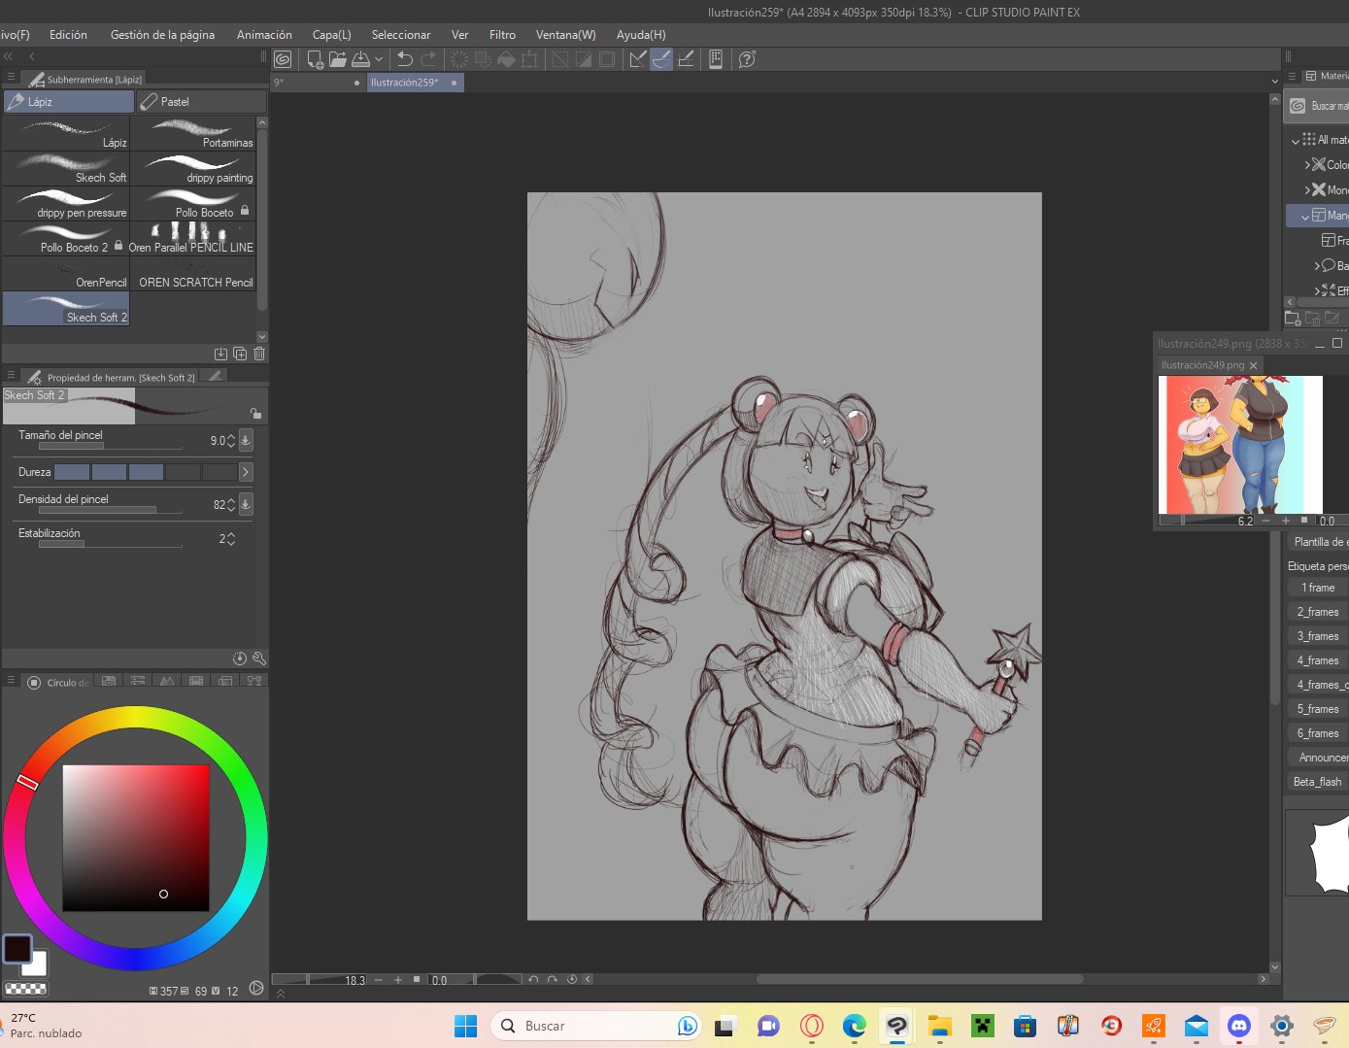Adjust the Tamaño del pincel slider
This screenshot has width=1349, height=1048.
click(x=110, y=447)
